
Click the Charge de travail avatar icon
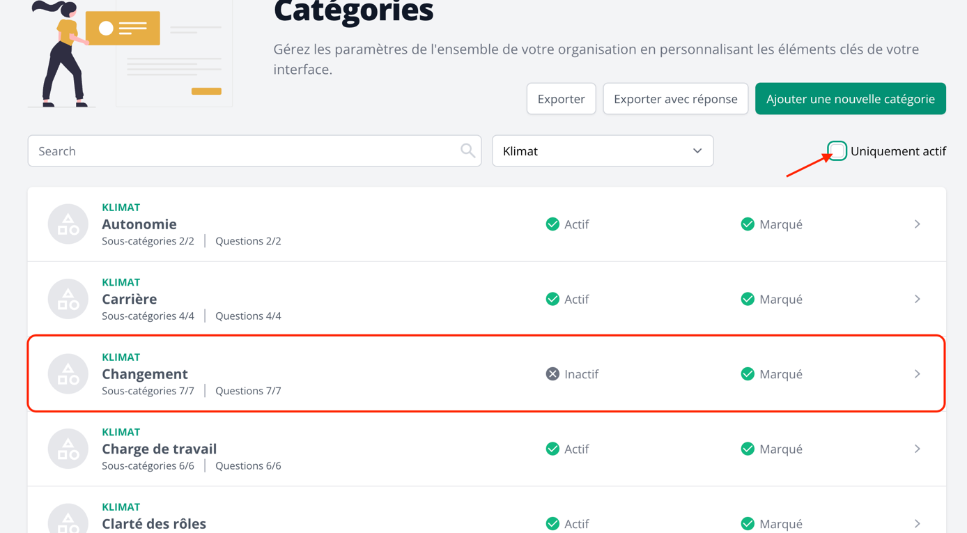(x=68, y=449)
